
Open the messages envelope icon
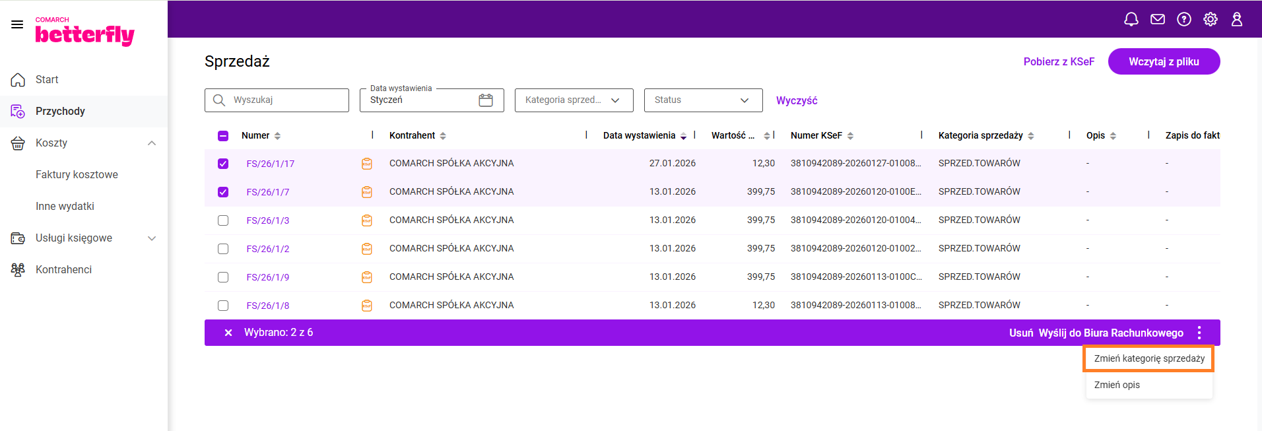1157,19
